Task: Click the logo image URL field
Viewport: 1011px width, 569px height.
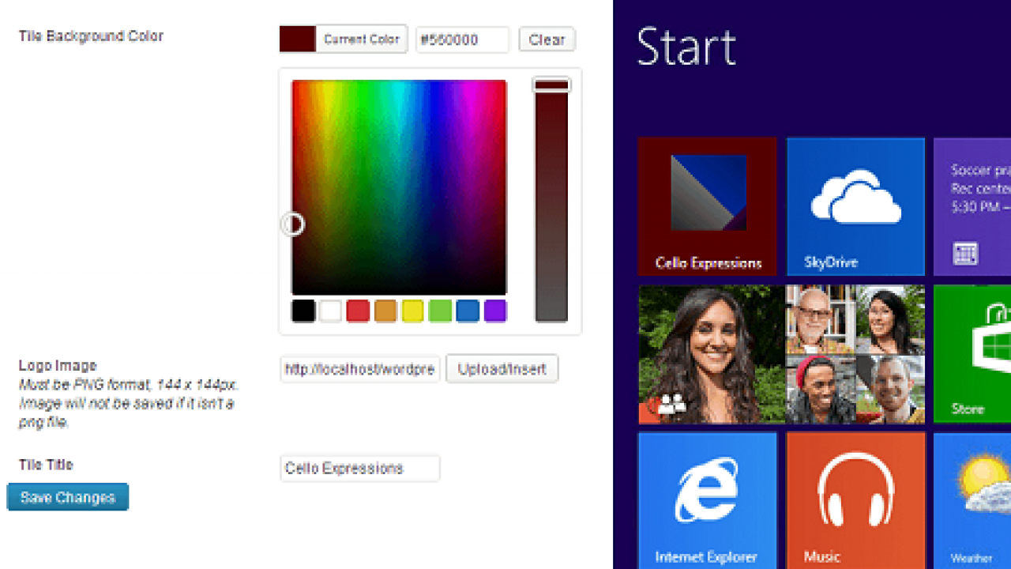Action: (x=360, y=369)
